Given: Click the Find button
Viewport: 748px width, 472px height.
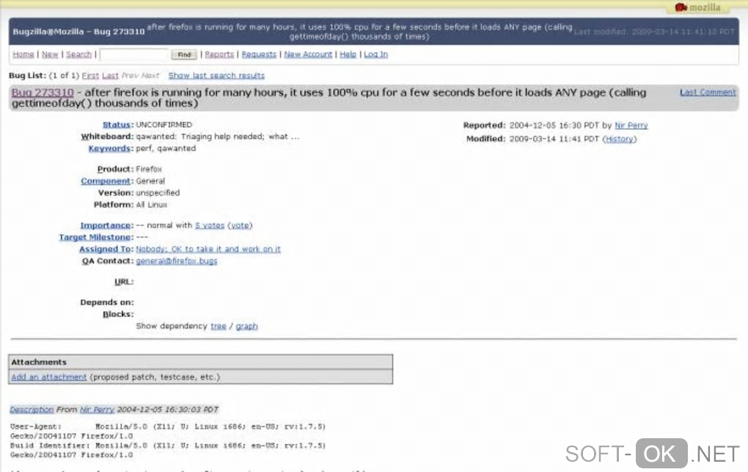Looking at the screenshot, I should [184, 54].
